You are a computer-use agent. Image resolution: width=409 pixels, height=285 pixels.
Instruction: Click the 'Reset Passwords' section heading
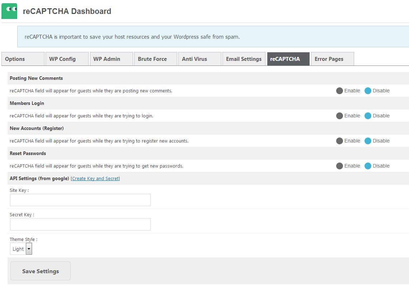pyautogui.click(x=28, y=153)
